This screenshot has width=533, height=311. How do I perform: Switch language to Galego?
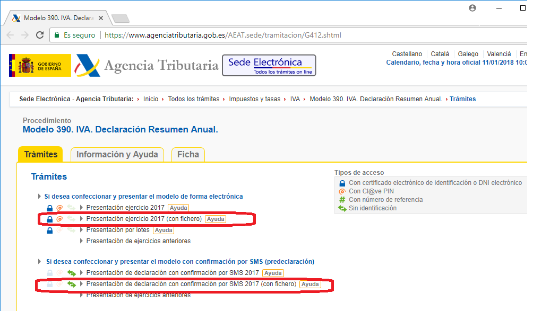coord(468,54)
